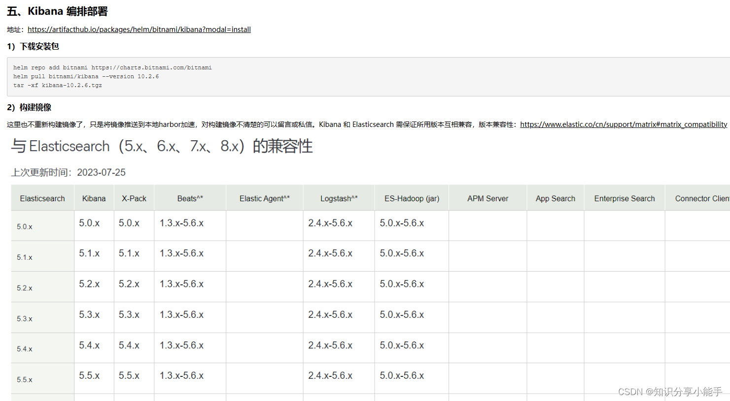Viewport: 730px width, 401px height.
Task: Click the App Search column header
Action: [556, 198]
